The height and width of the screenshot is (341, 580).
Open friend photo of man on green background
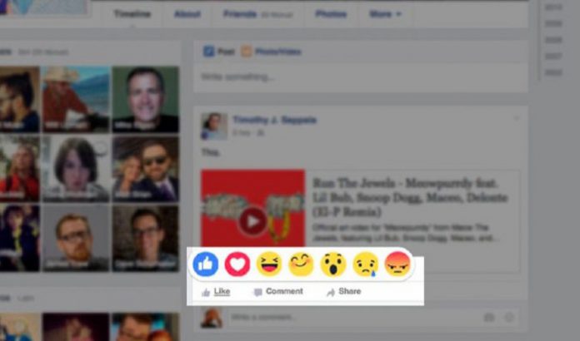pos(145,99)
